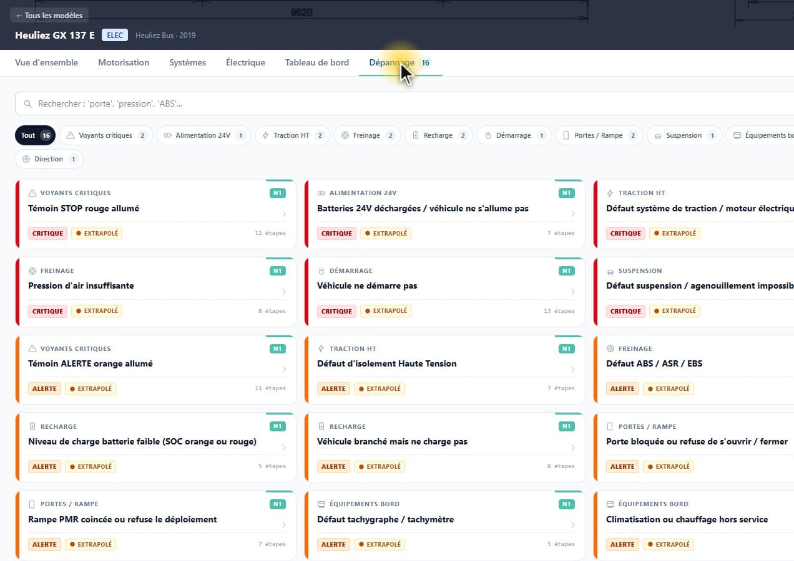Open the Motorisation tab

124,62
